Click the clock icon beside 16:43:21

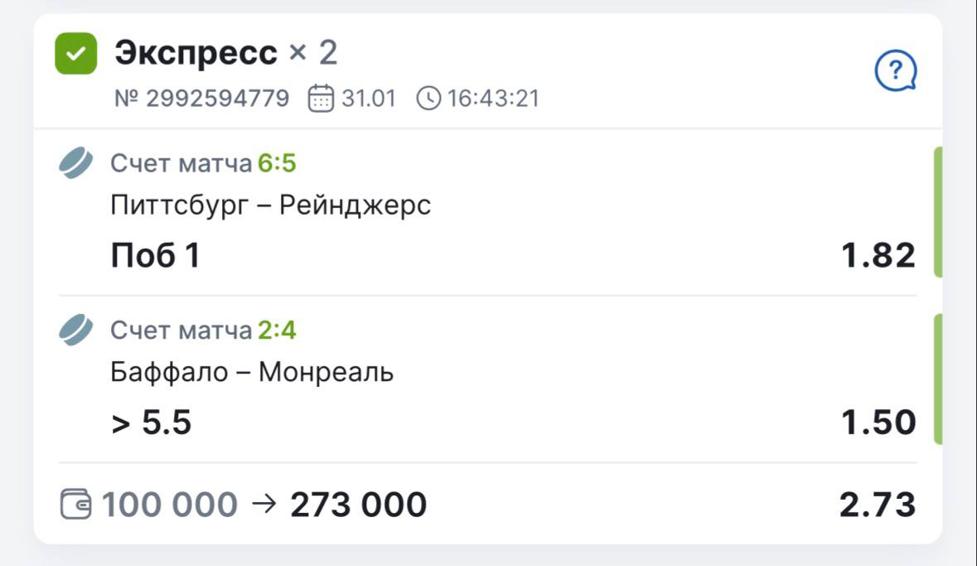tap(428, 99)
